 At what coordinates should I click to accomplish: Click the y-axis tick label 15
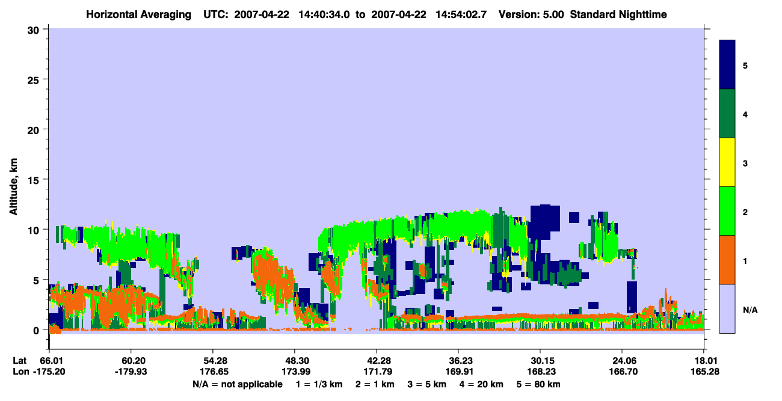(x=35, y=180)
